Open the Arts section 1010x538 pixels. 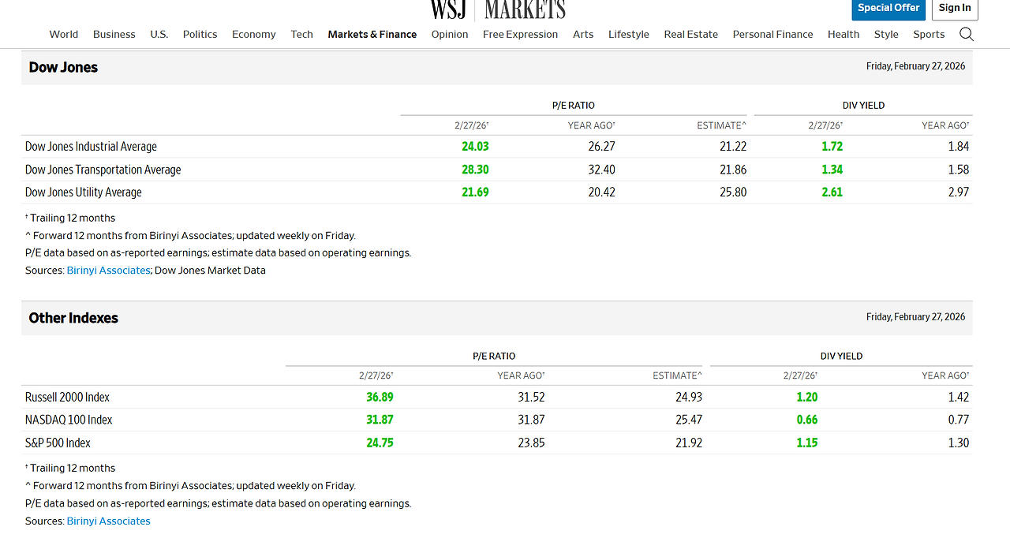point(583,34)
